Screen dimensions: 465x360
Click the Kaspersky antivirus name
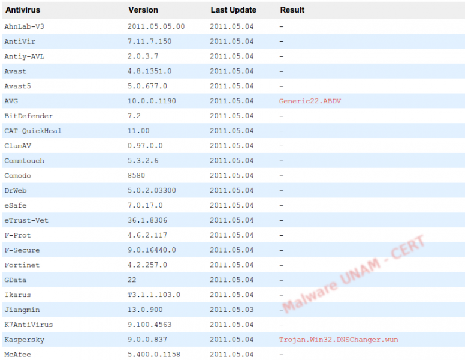[25, 340]
